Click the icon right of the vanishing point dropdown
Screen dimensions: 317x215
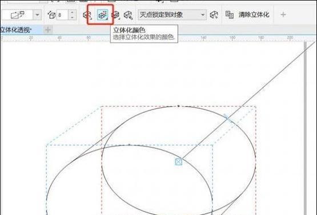coord(214,15)
